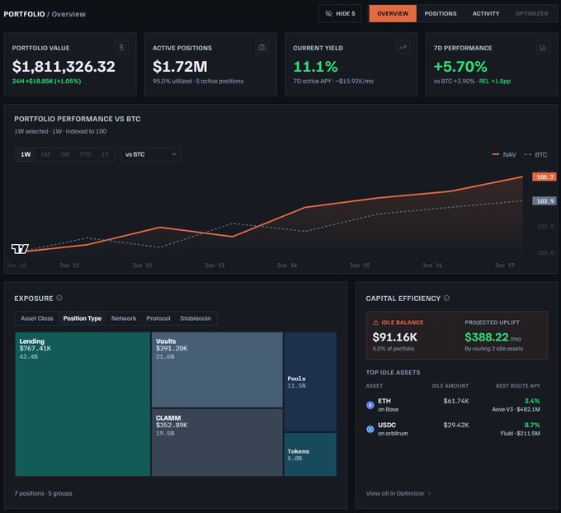Screen dimensions: 561x513
Task: Click the Pools treemap tile
Action: 310,382
